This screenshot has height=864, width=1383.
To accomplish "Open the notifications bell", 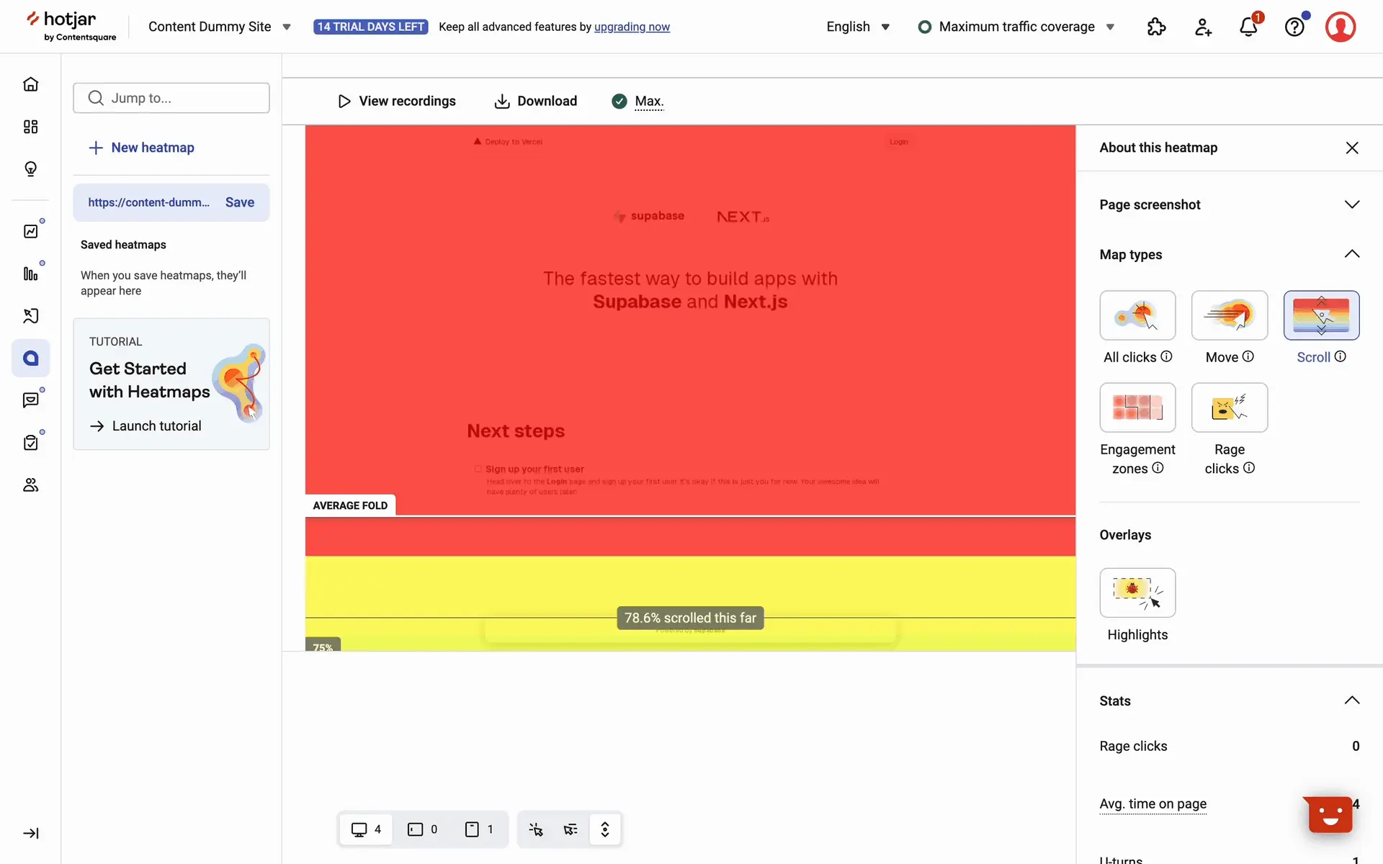I will (x=1248, y=27).
